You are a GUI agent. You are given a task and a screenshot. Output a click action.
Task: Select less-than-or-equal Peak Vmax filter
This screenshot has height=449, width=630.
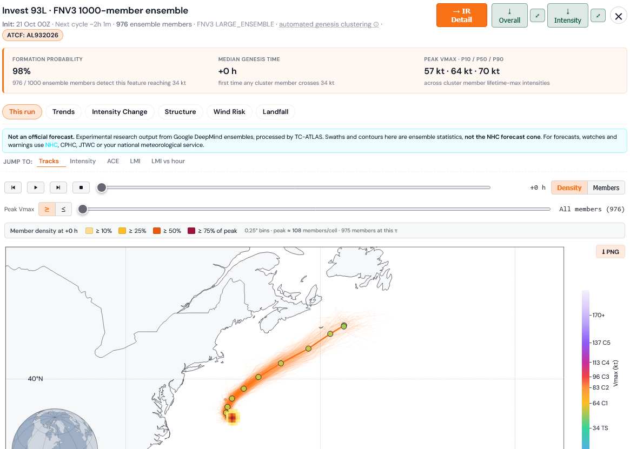63,209
